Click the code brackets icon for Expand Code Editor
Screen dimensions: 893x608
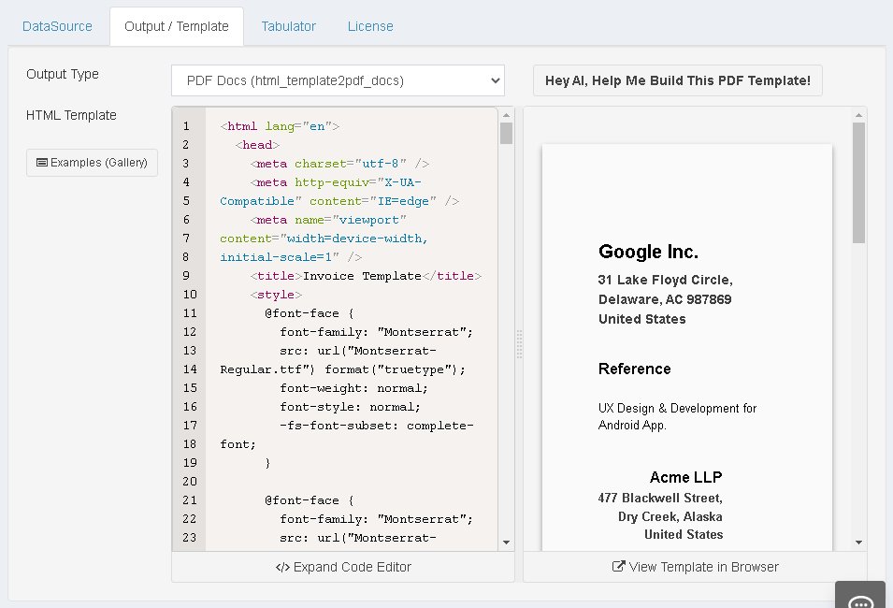(x=282, y=567)
